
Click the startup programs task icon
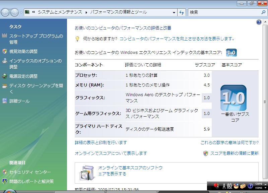pos(4,36)
